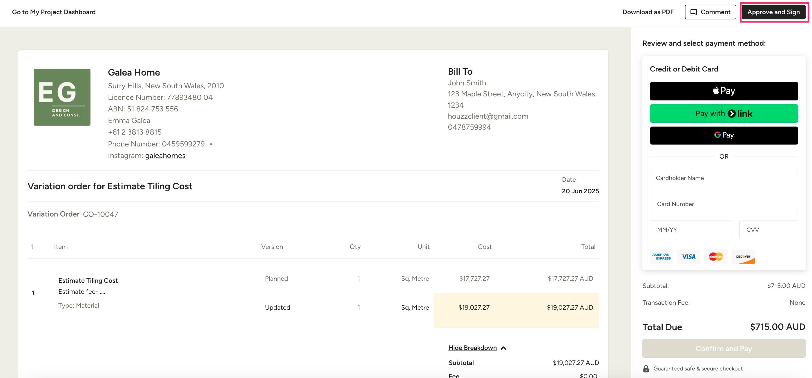Click the Galea Home EG logo

coord(62,97)
